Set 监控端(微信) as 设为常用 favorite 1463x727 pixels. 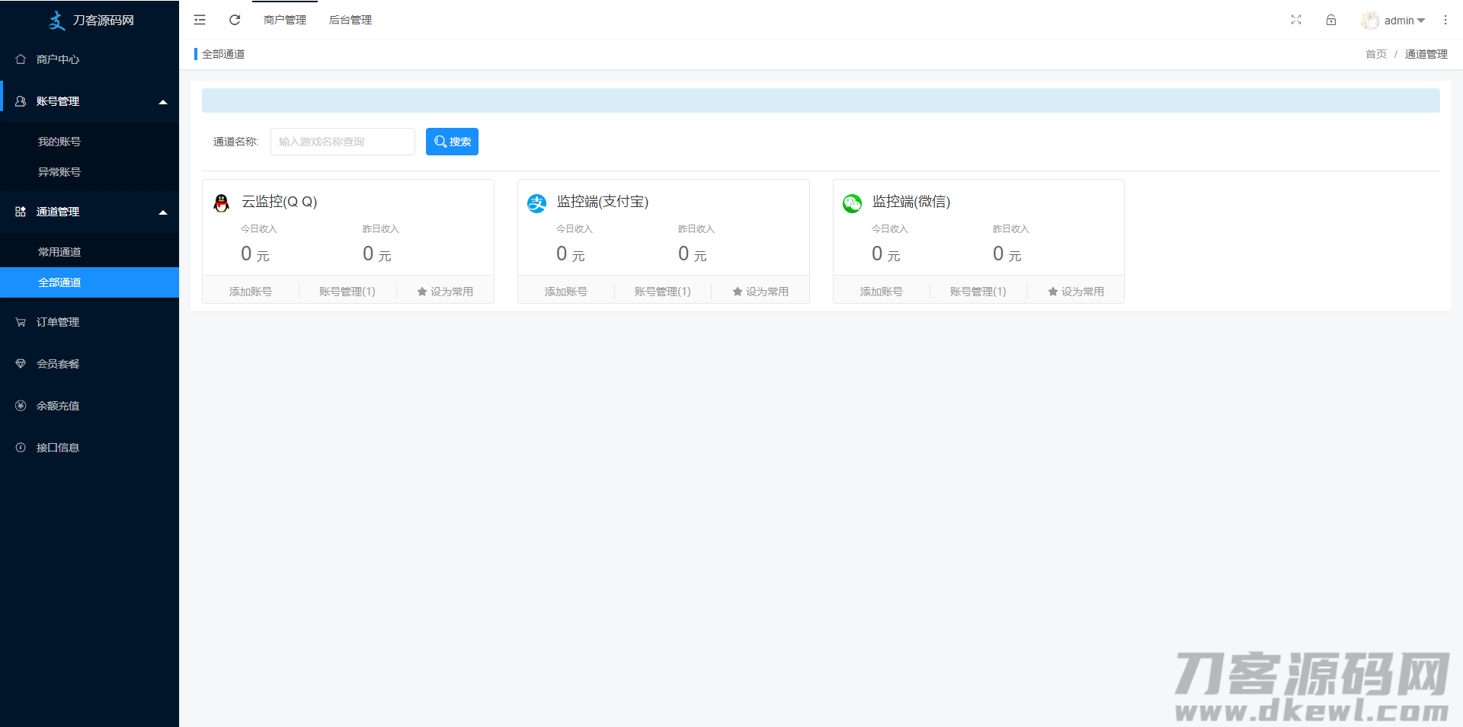tap(1076, 292)
